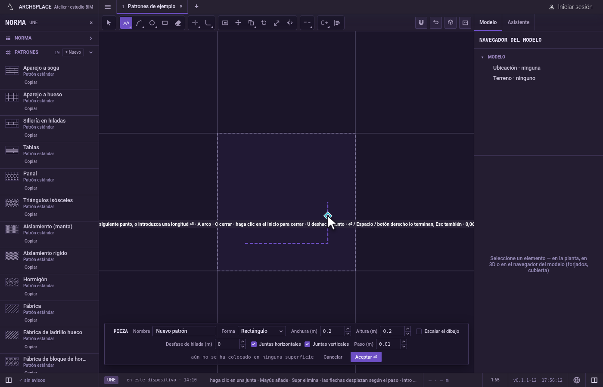Click the align objects icon
This screenshot has height=387, width=603.
(337, 23)
